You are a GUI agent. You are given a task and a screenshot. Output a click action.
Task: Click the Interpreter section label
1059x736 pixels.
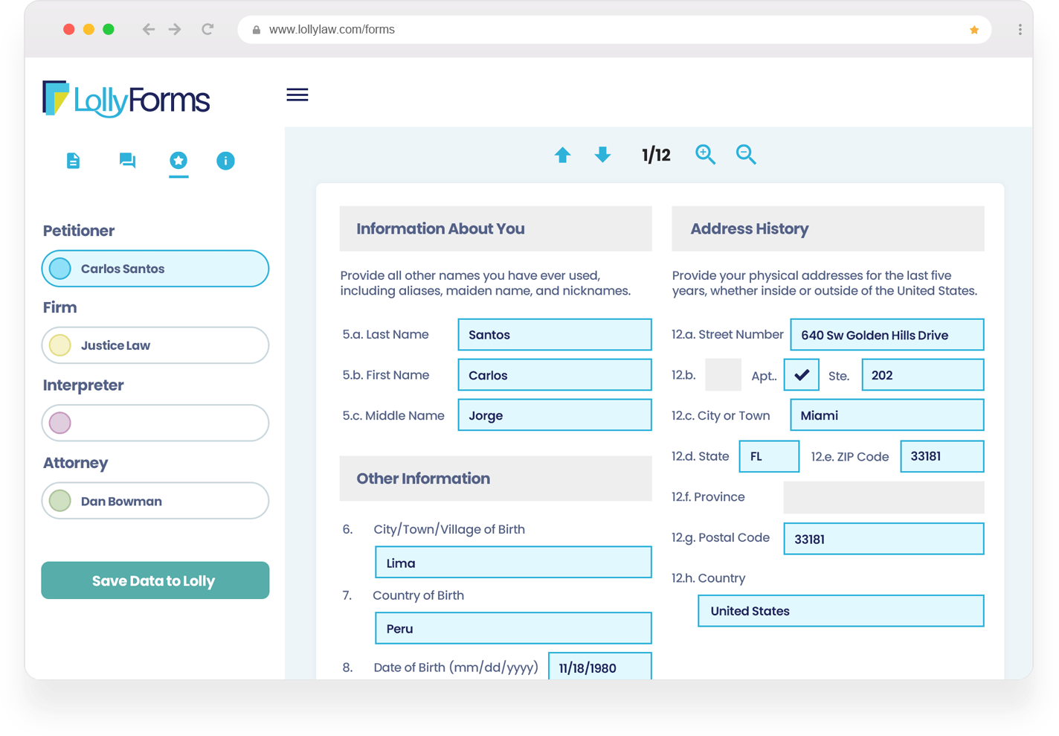[x=83, y=385]
